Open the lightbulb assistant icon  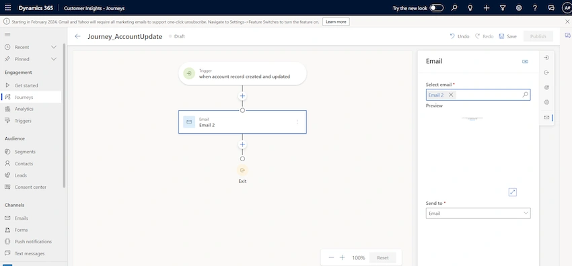470,7
